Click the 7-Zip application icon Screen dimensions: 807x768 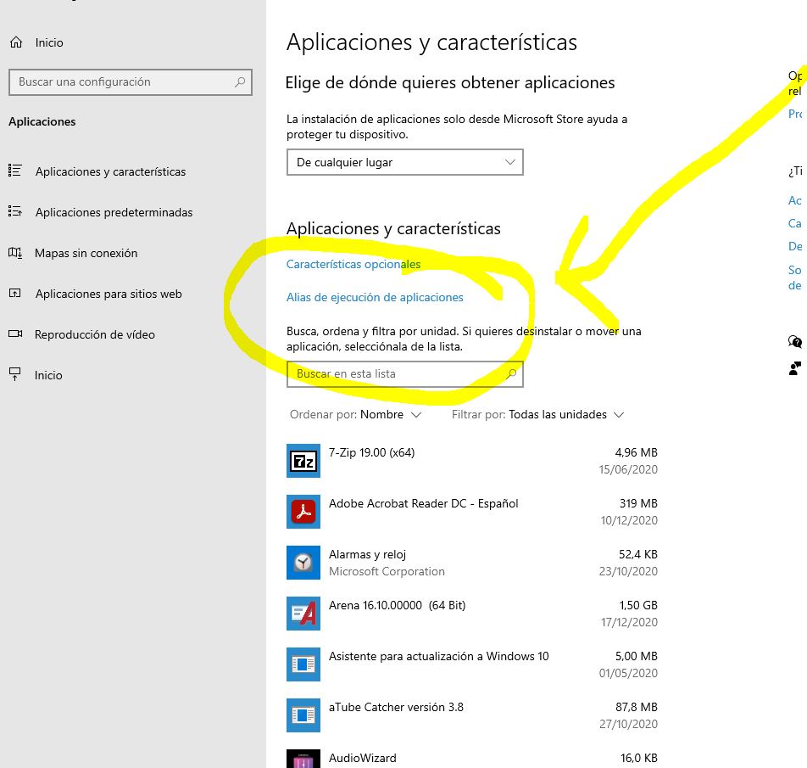303,461
